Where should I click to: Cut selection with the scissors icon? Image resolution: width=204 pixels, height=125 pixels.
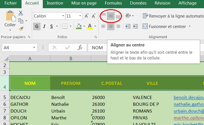click(21, 13)
